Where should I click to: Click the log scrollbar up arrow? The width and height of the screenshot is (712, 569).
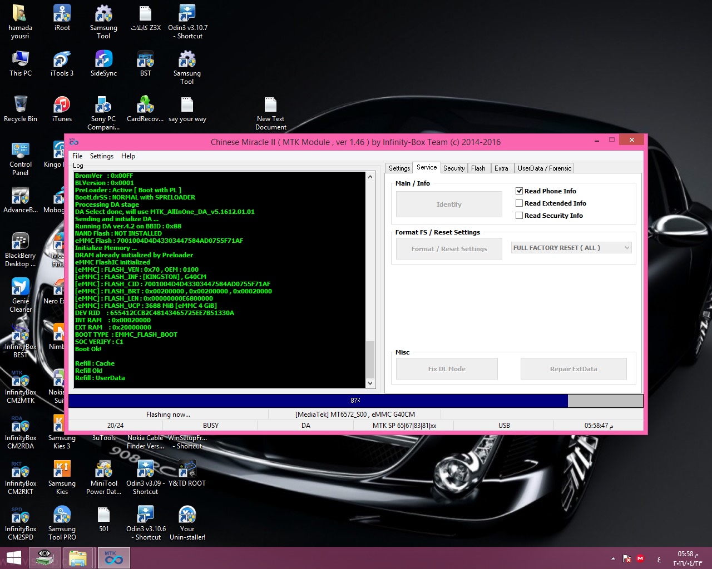pyautogui.click(x=370, y=177)
